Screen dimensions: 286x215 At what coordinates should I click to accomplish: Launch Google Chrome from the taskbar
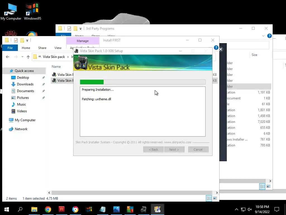coord(48,209)
